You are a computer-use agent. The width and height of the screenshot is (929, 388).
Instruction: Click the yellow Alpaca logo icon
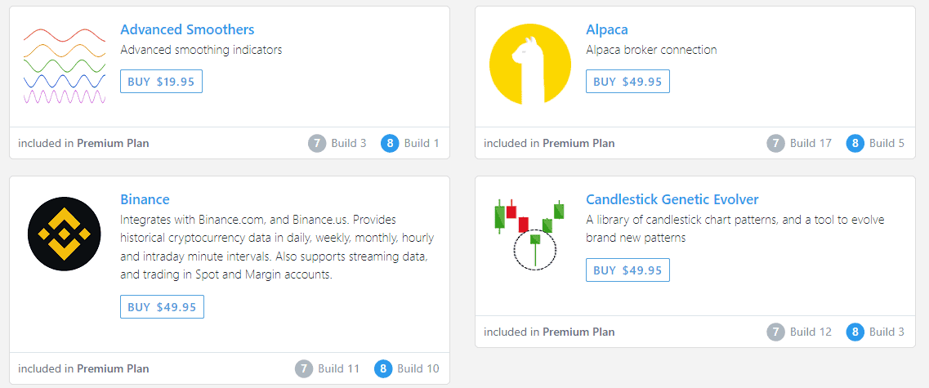(x=530, y=65)
